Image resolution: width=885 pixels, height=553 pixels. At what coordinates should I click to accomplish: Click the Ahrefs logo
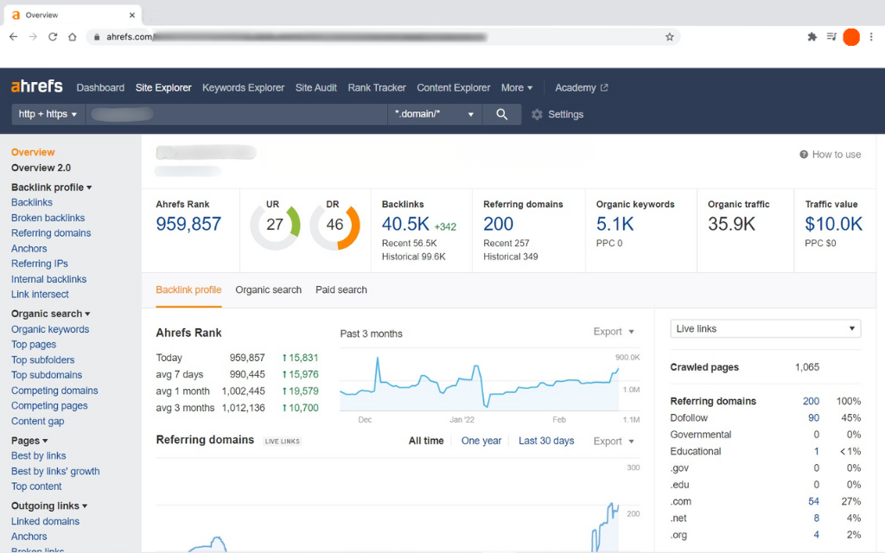pos(36,87)
